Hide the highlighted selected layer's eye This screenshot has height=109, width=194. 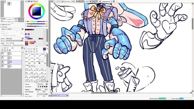pos(2,61)
